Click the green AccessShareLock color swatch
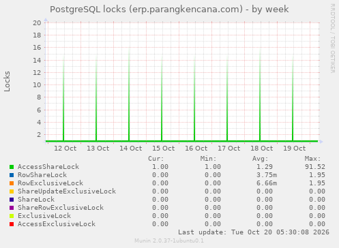The image size is (339, 248). (x=12, y=167)
